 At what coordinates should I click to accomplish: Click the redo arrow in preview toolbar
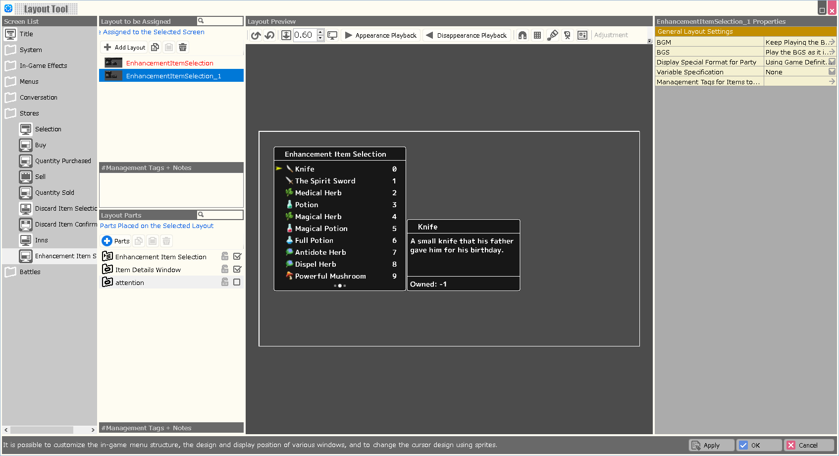coord(256,35)
